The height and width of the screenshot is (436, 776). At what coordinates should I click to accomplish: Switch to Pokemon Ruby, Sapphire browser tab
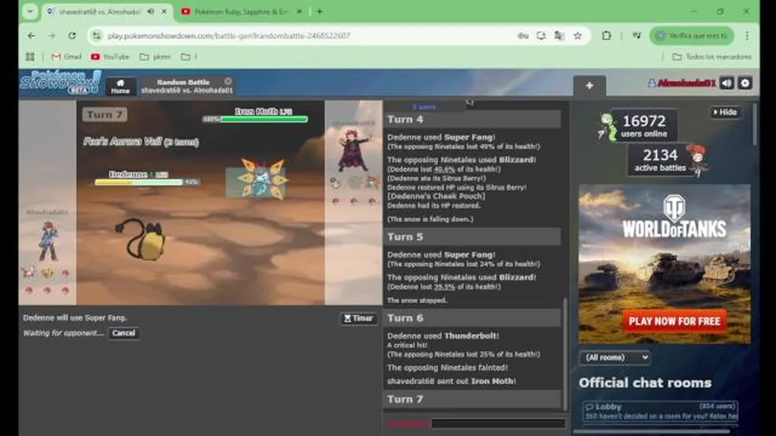[x=242, y=12]
